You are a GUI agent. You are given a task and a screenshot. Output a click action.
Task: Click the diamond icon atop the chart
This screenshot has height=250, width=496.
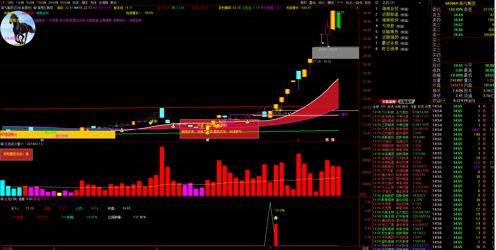(352, 8)
